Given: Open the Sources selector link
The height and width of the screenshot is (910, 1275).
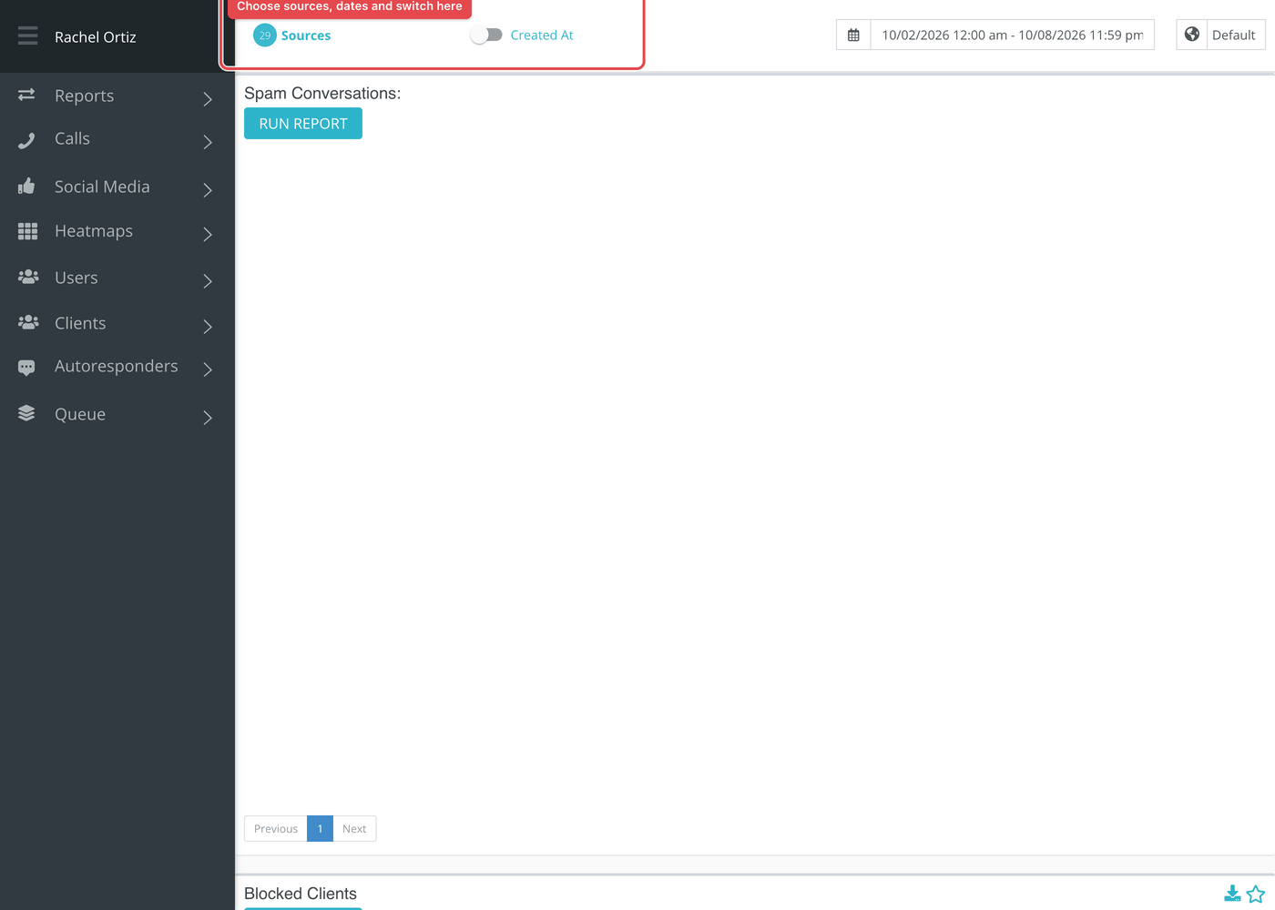Looking at the screenshot, I should (x=306, y=35).
